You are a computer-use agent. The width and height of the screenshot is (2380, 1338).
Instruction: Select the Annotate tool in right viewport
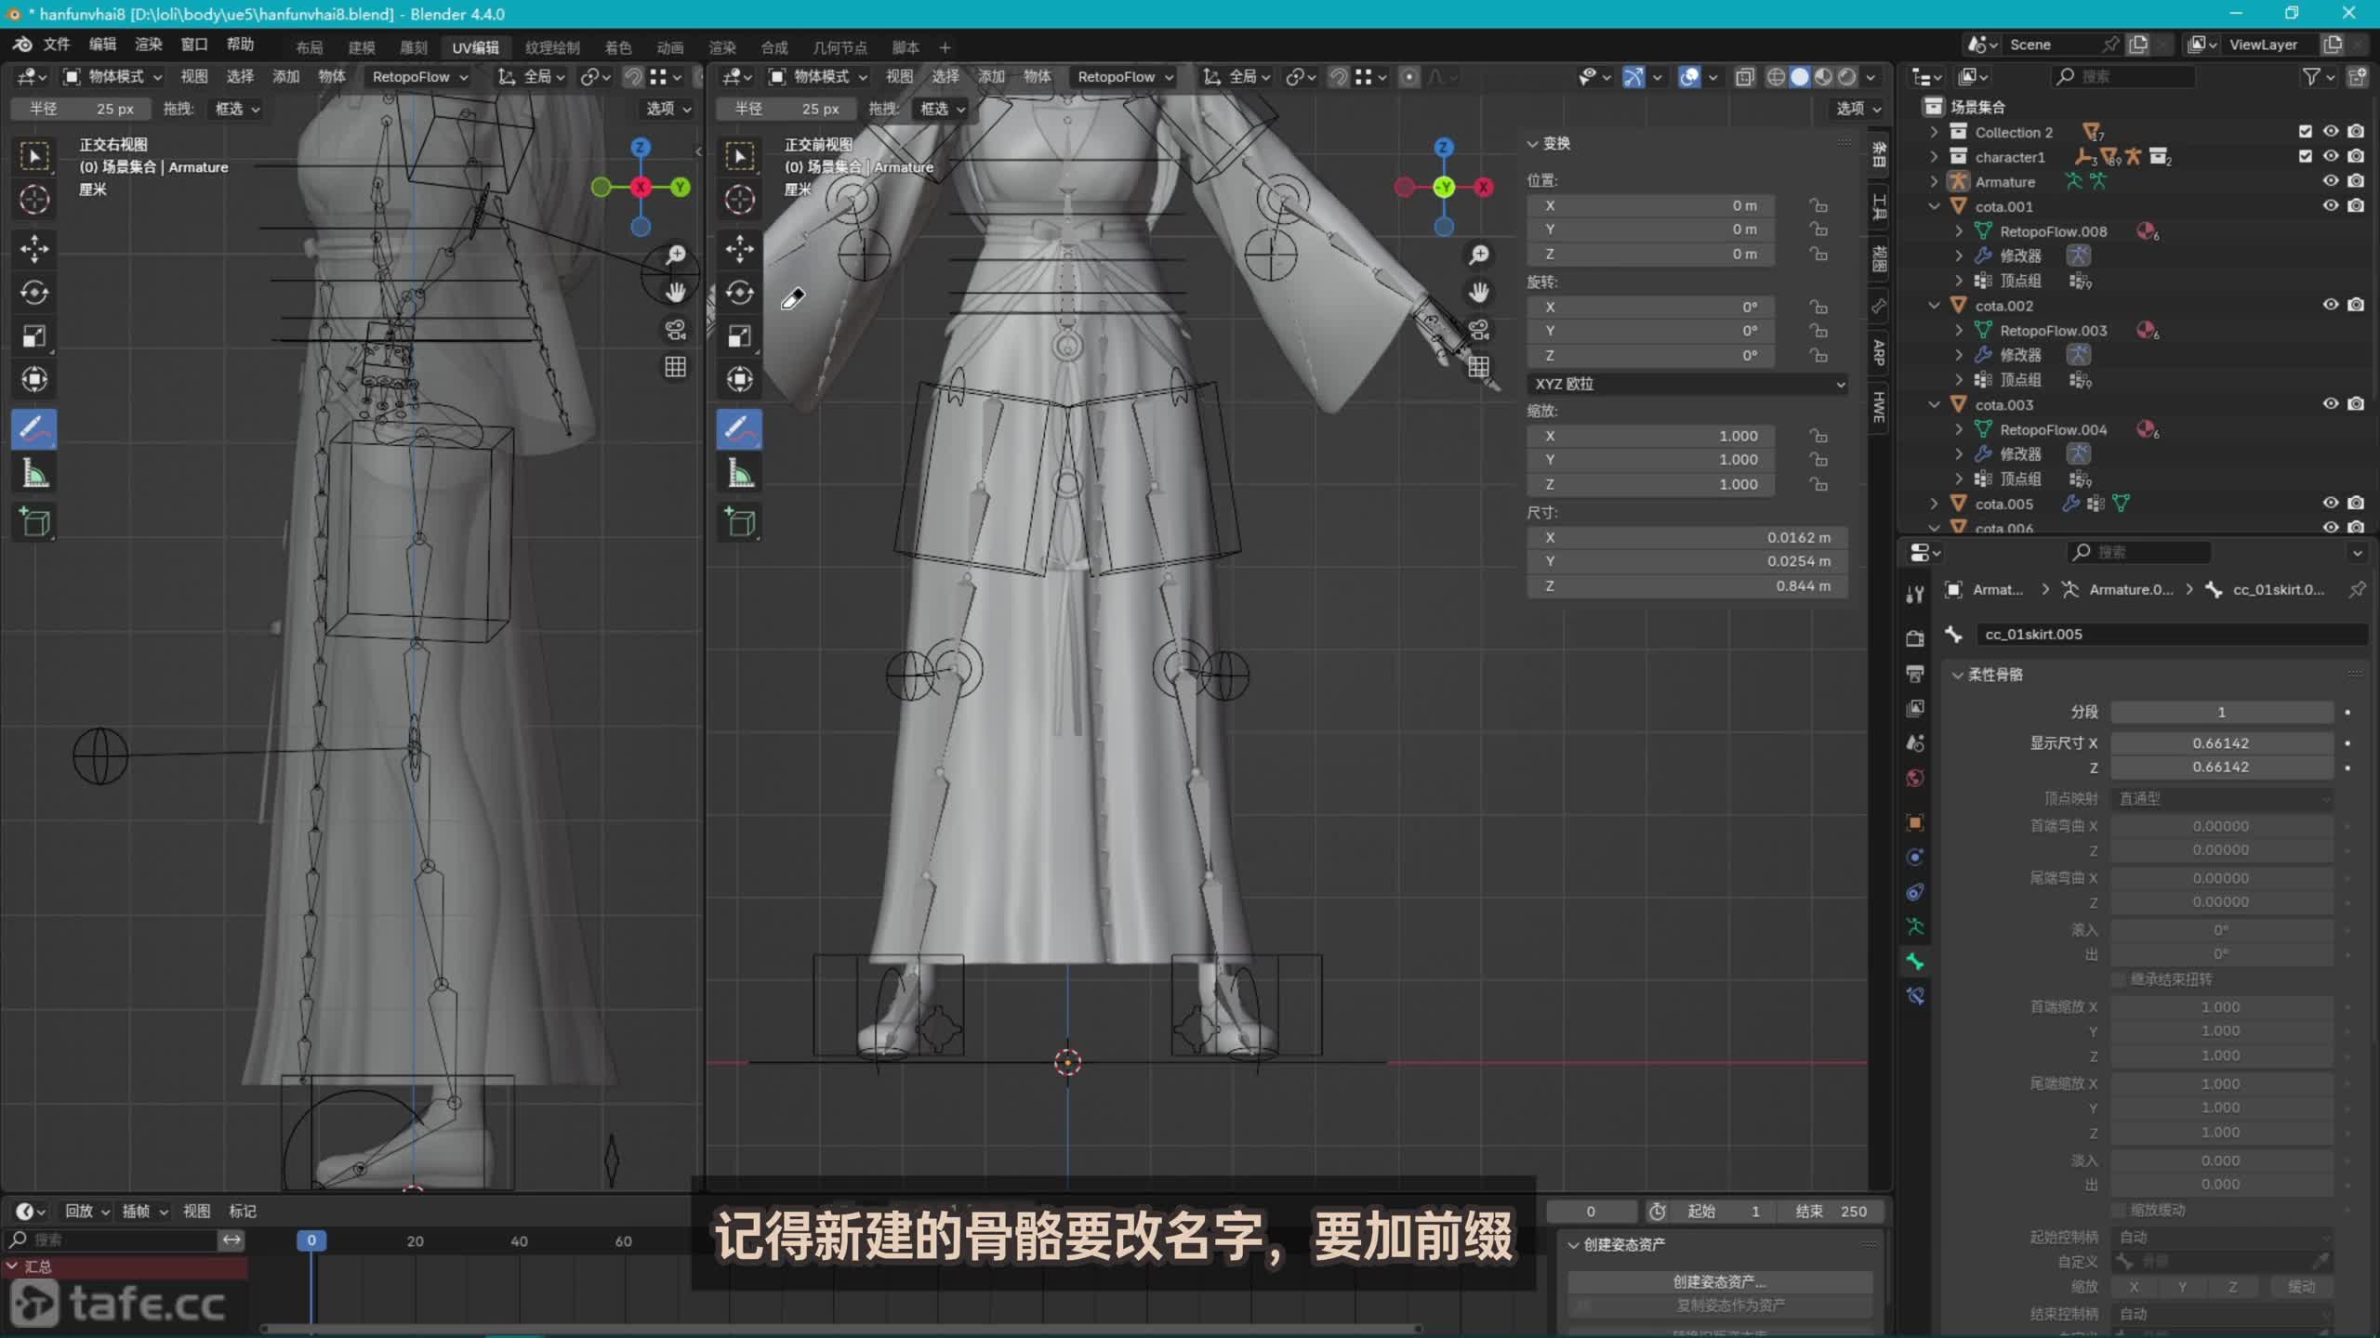pyautogui.click(x=739, y=429)
